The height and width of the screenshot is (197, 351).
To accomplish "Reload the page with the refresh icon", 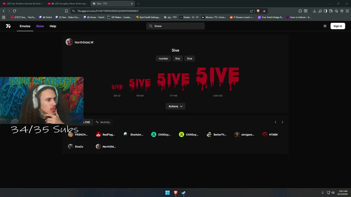I will click(15, 11).
